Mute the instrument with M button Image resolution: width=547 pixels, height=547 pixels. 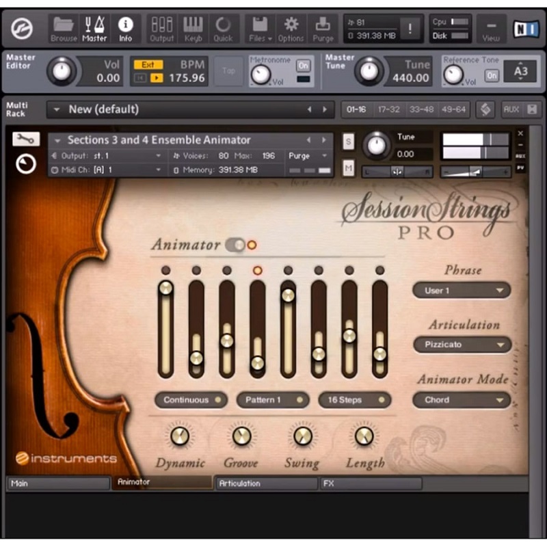tap(349, 165)
